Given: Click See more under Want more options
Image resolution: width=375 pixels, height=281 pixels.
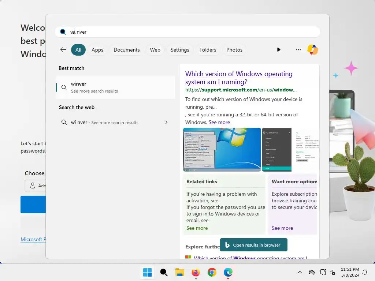Looking at the screenshot, I should pyautogui.click(x=282, y=228).
